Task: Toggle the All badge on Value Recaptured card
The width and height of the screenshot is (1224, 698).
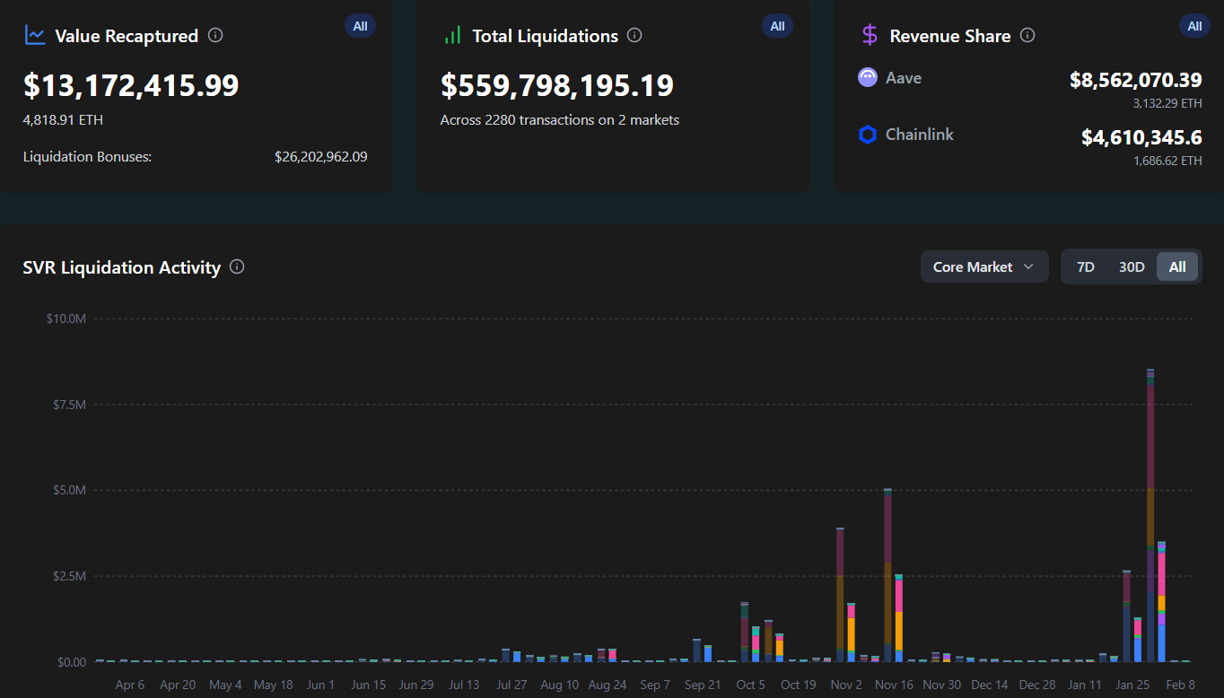Action: tap(360, 26)
